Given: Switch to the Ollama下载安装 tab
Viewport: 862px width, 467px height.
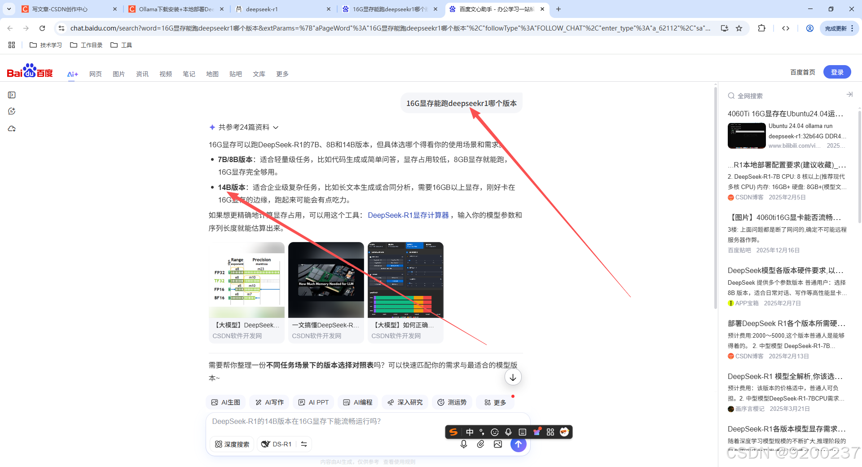Looking at the screenshot, I should pyautogui.click(x=175, y=9).
